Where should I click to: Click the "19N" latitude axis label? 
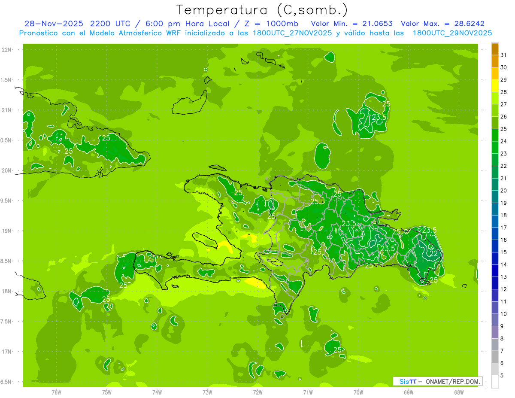(x=7, y=231)
